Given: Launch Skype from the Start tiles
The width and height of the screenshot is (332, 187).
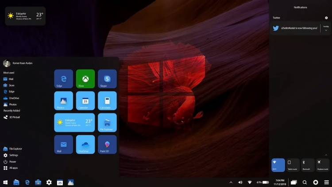Looking at the screenshot, I should click(107, 78).
